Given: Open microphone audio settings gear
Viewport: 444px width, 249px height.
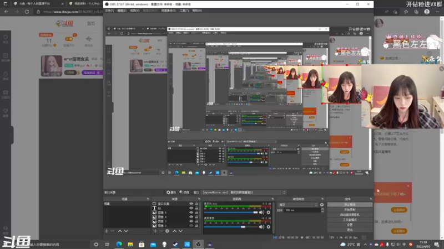Looking at the screenshot, I should point(269,212).
